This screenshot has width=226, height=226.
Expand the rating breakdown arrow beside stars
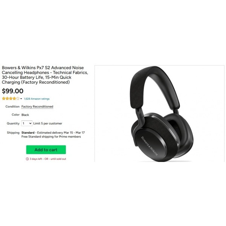pyautogui.click(x=21, y=99)
